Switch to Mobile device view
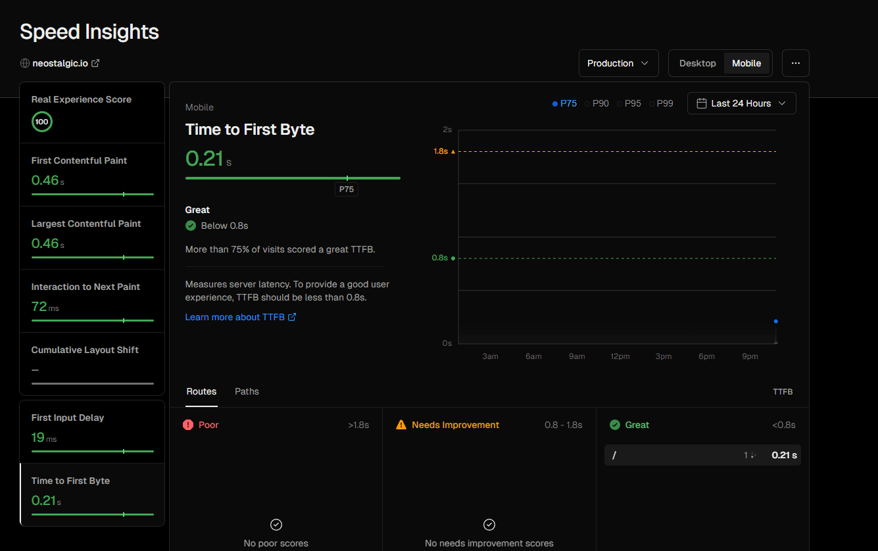 (x=746, y=63)
